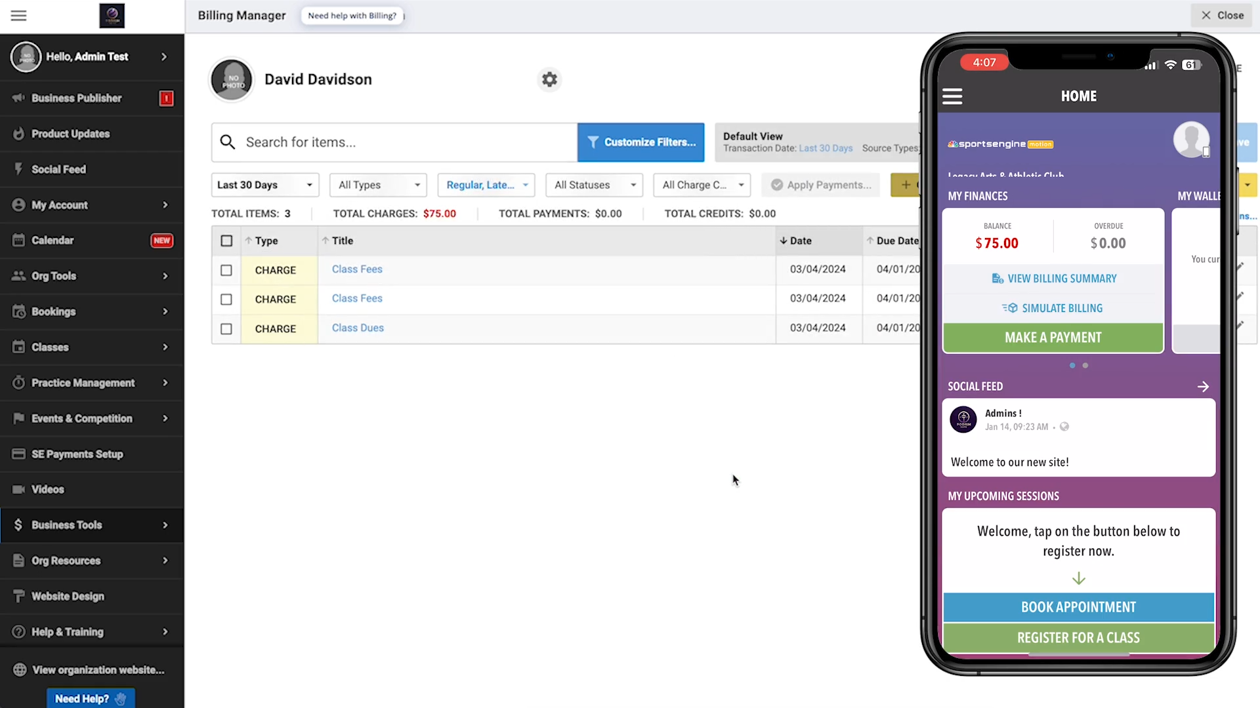Tap the globe visibility icon on Admins post
This screenshot has height=708, width=1260.
coord(1064,427)
